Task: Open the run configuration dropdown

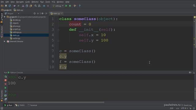Action: [x=58, y=6]
